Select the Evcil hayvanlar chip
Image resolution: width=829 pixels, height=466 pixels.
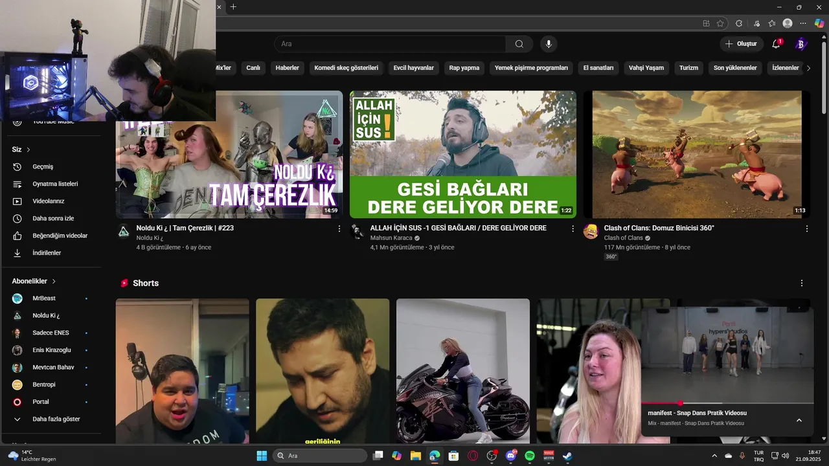tap(414, 68)
